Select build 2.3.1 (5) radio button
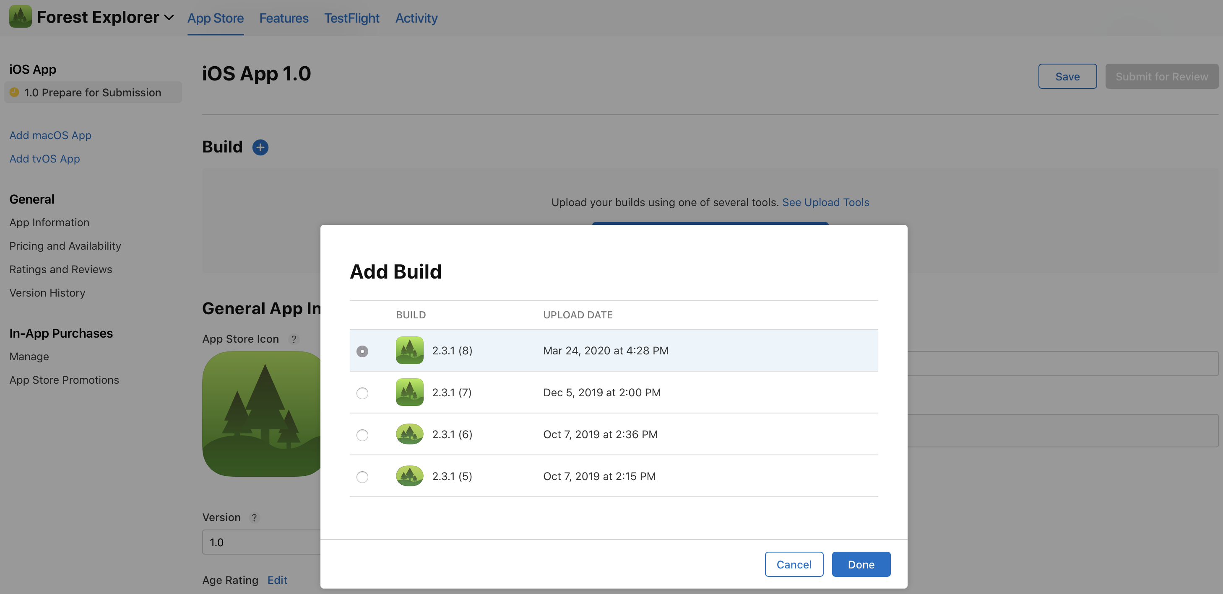 362,475
